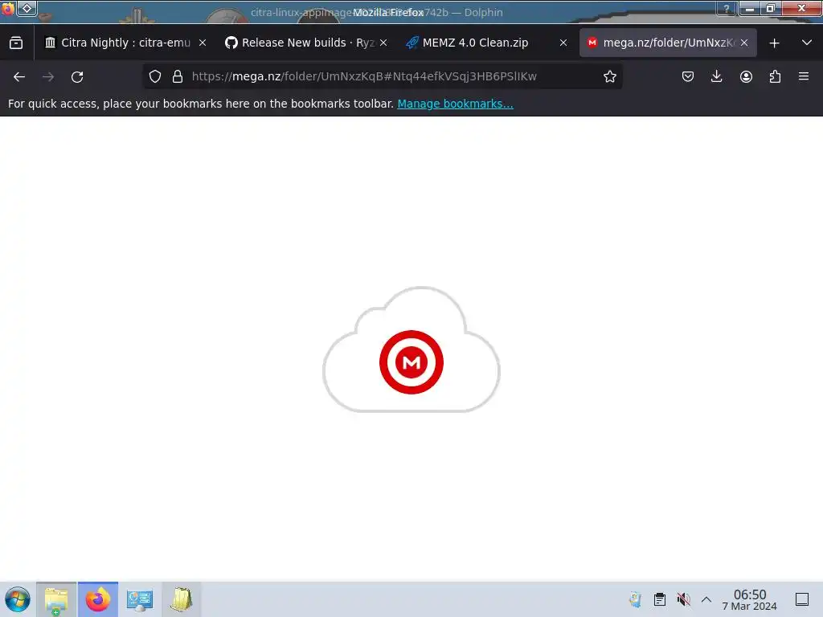Open Firefox account menu
This screenshot has width=823, height=617.
click(746, 76)
